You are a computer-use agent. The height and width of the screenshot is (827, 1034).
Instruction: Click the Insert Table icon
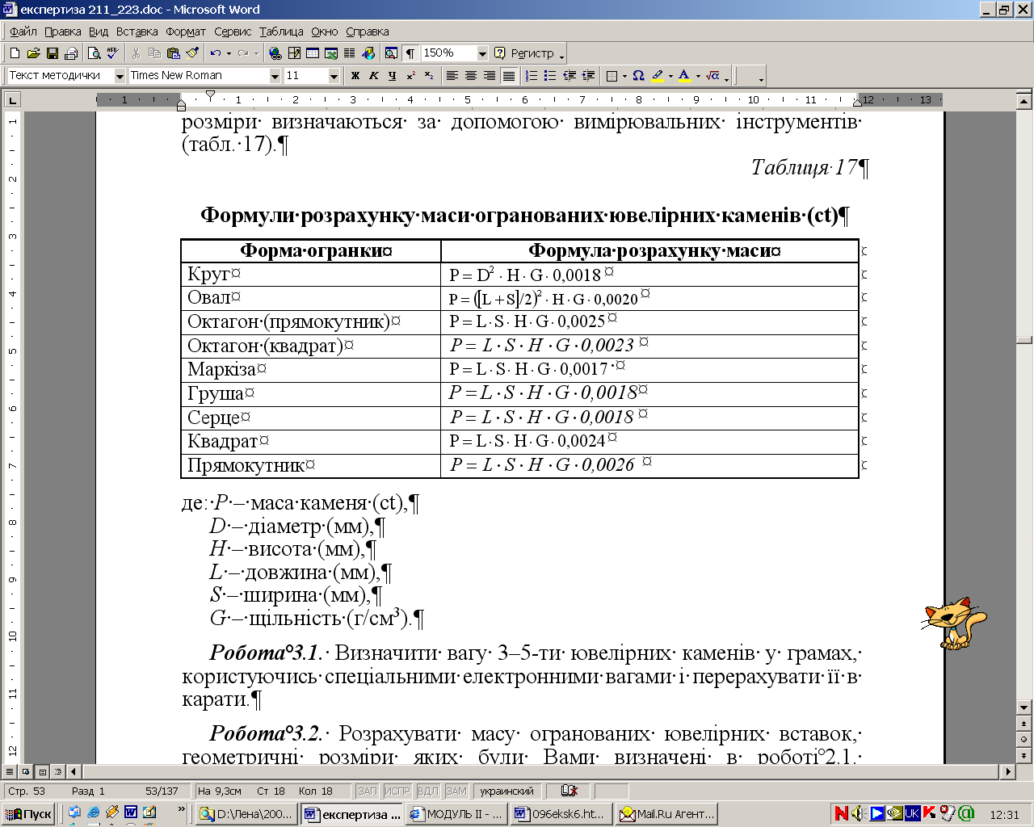point(313,53)
